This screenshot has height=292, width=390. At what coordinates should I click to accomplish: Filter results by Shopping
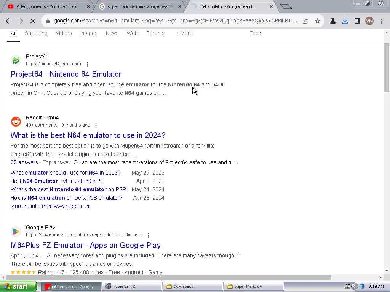[x=36, y=33]
